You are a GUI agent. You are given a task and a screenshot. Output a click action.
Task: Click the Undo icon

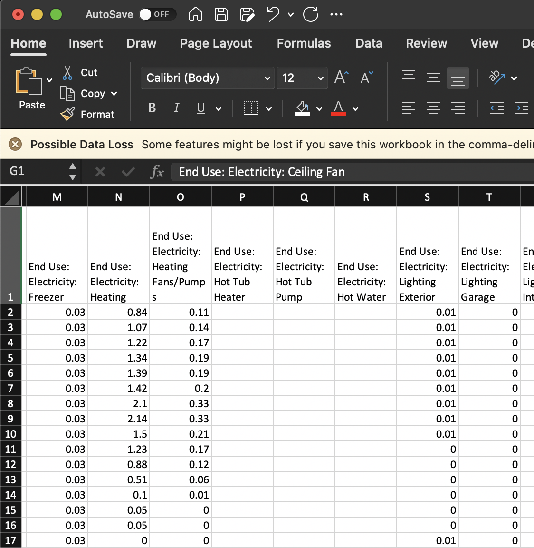click(x=276, y=14)
